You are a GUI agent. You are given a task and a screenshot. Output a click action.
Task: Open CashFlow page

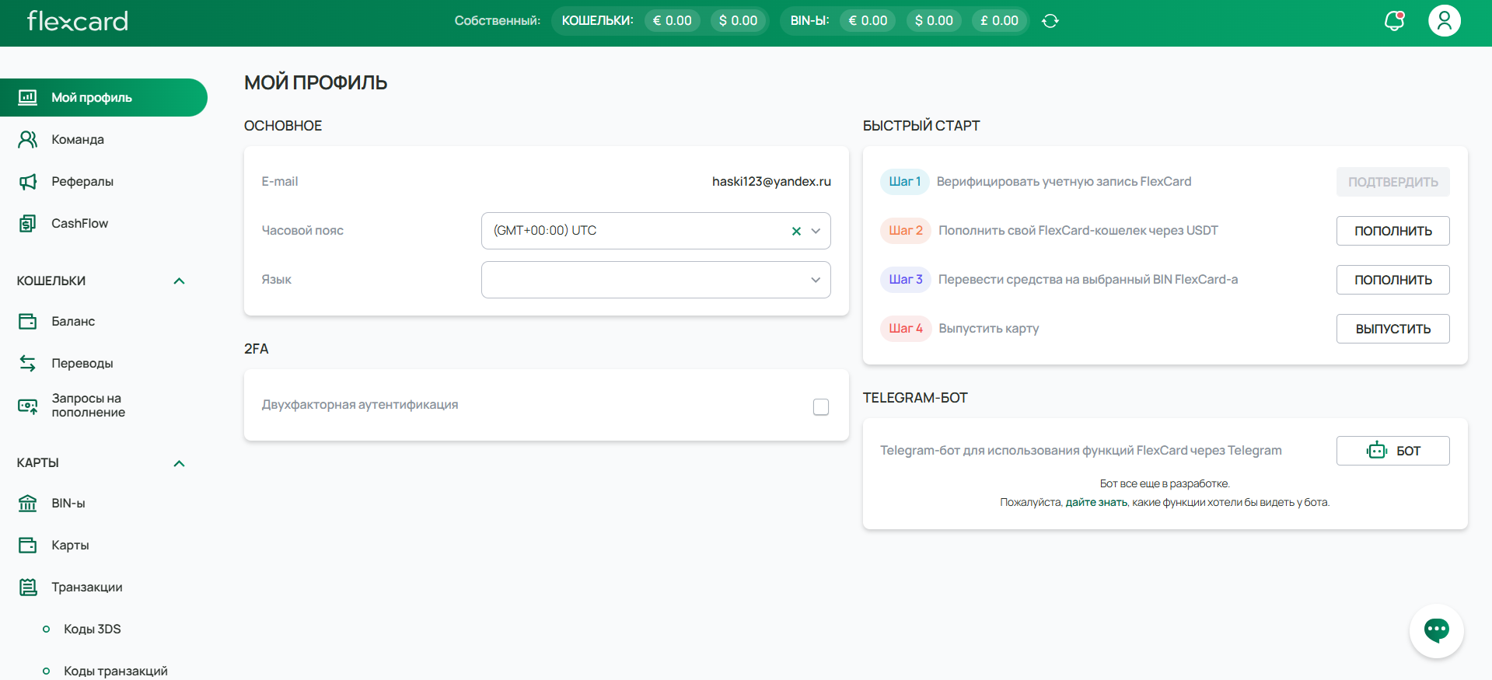[x=80, y=223]
